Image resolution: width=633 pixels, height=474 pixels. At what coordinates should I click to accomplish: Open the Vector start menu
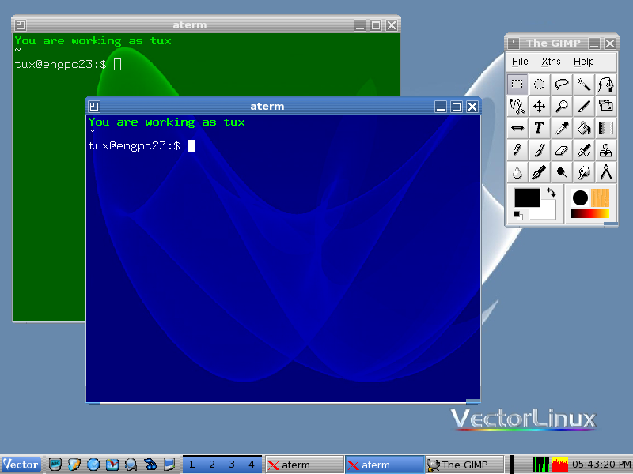[x=21, y=465]
